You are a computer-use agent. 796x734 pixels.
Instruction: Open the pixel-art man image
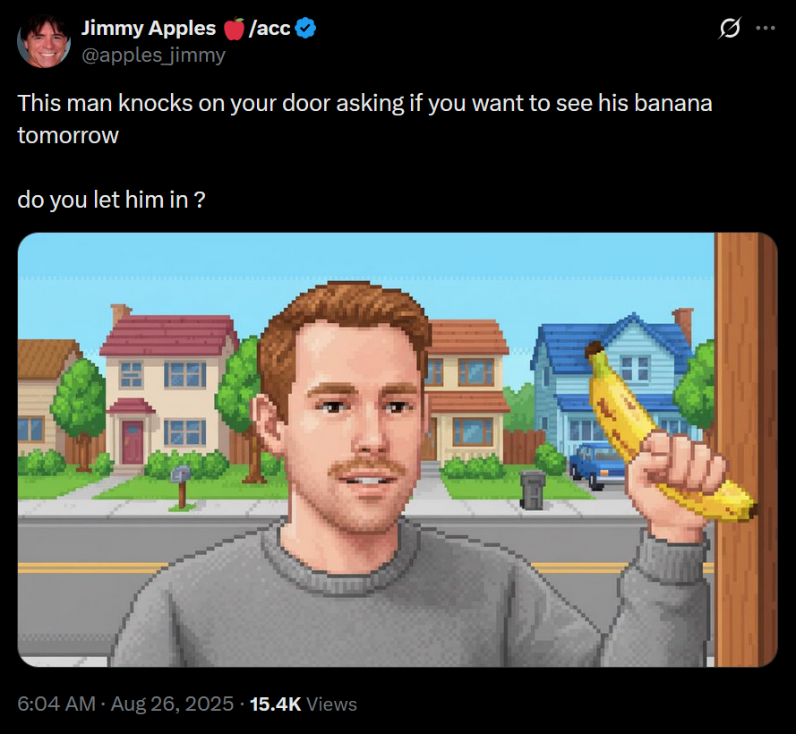pyautogui.click(x=398, y=449)
